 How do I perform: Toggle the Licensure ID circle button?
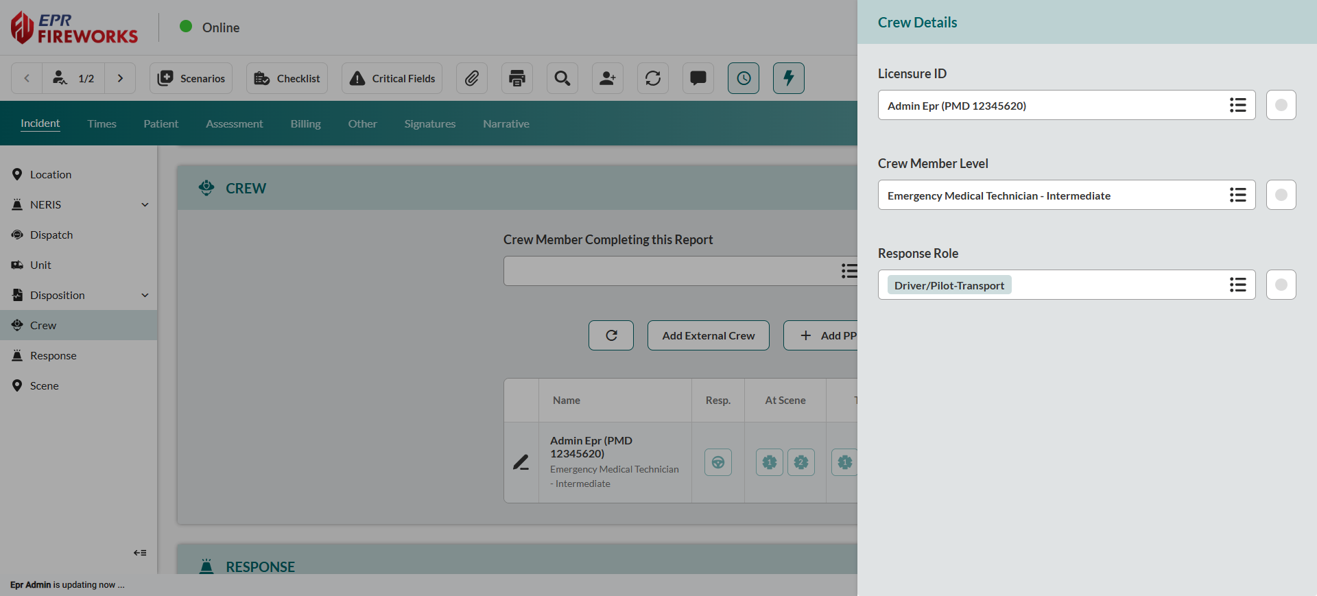point(1281,105)
